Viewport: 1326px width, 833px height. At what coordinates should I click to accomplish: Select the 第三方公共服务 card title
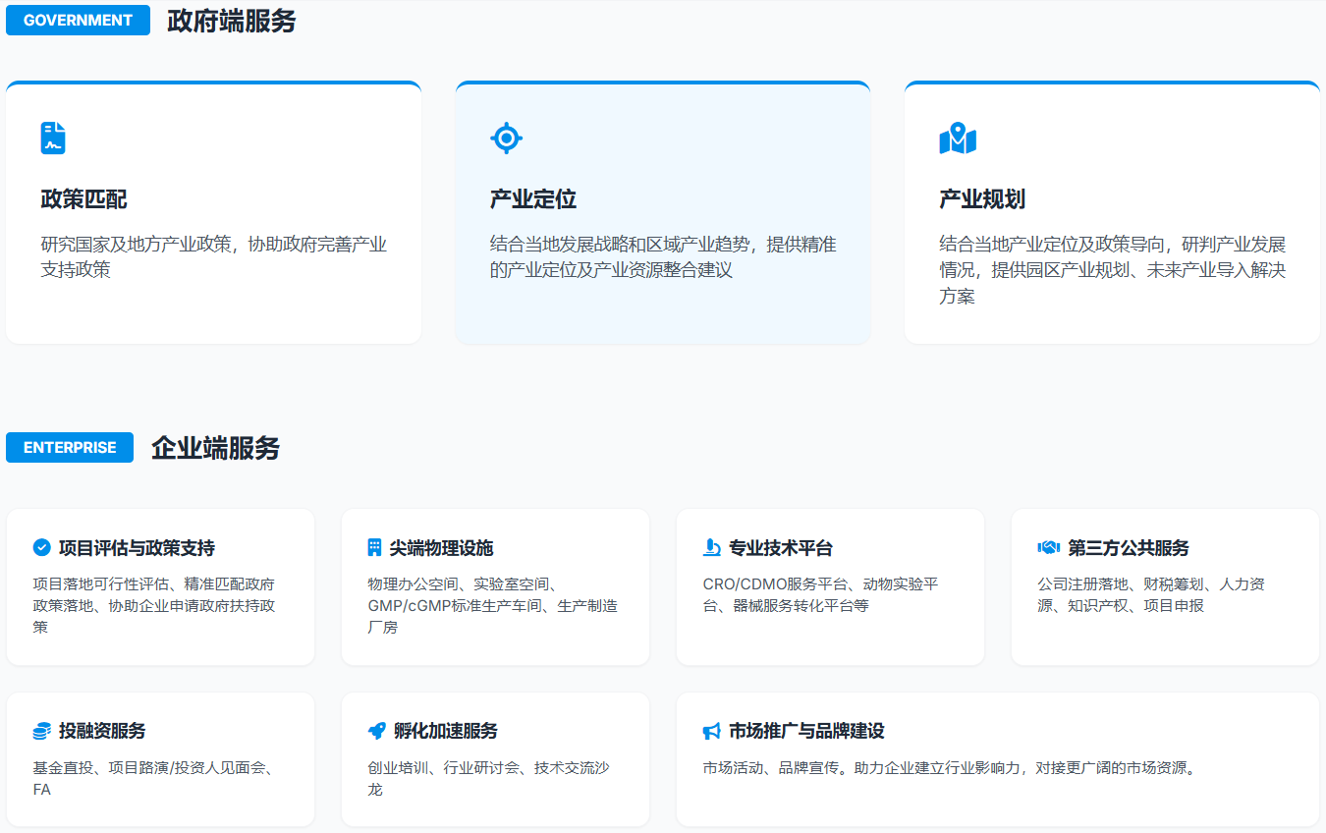pos(1128,548)
